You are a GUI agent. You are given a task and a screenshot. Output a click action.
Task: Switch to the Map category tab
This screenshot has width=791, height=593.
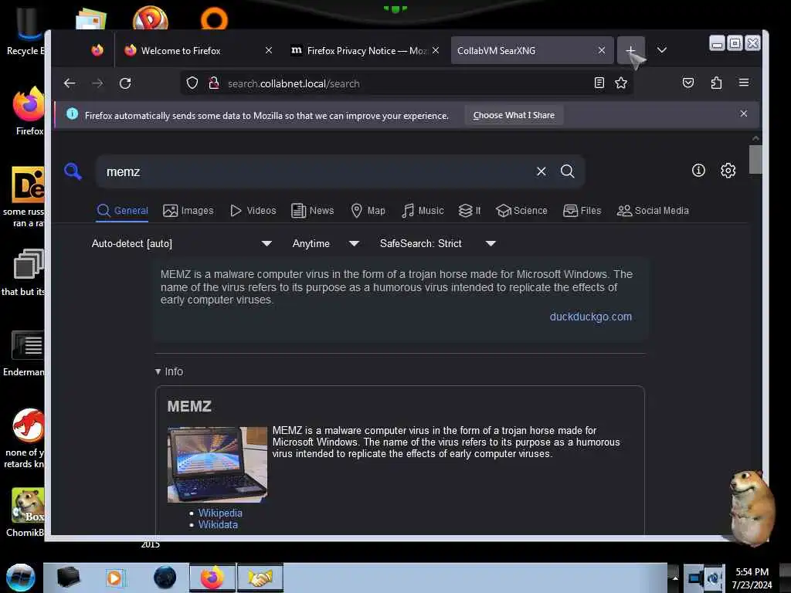(368, 211)
